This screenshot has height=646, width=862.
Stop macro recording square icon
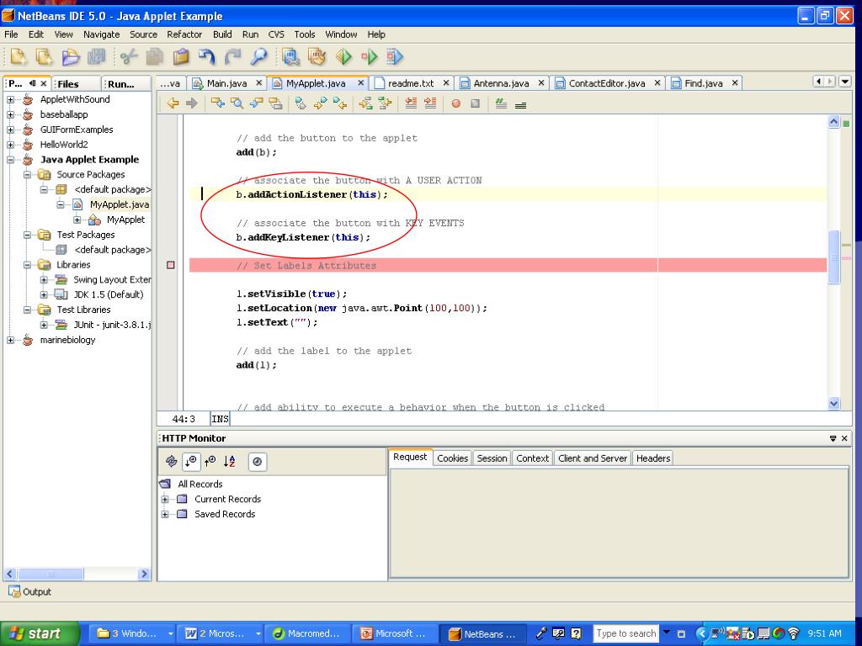pos(476,103)
